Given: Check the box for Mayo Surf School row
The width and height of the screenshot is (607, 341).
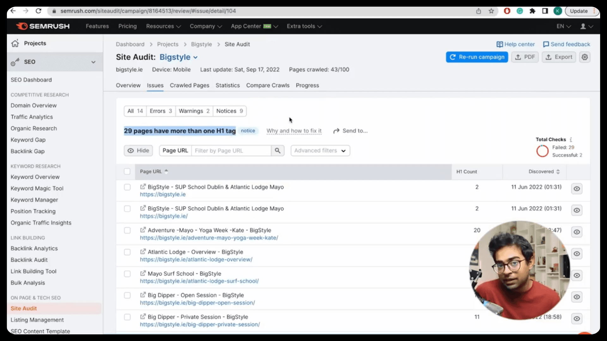Looking at the screenshot, I should coord(127,274).
